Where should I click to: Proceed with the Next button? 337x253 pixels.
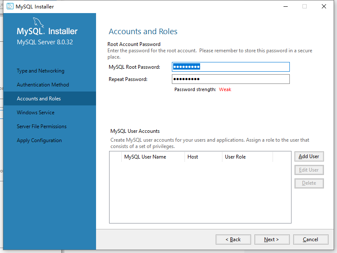[272, 240]
